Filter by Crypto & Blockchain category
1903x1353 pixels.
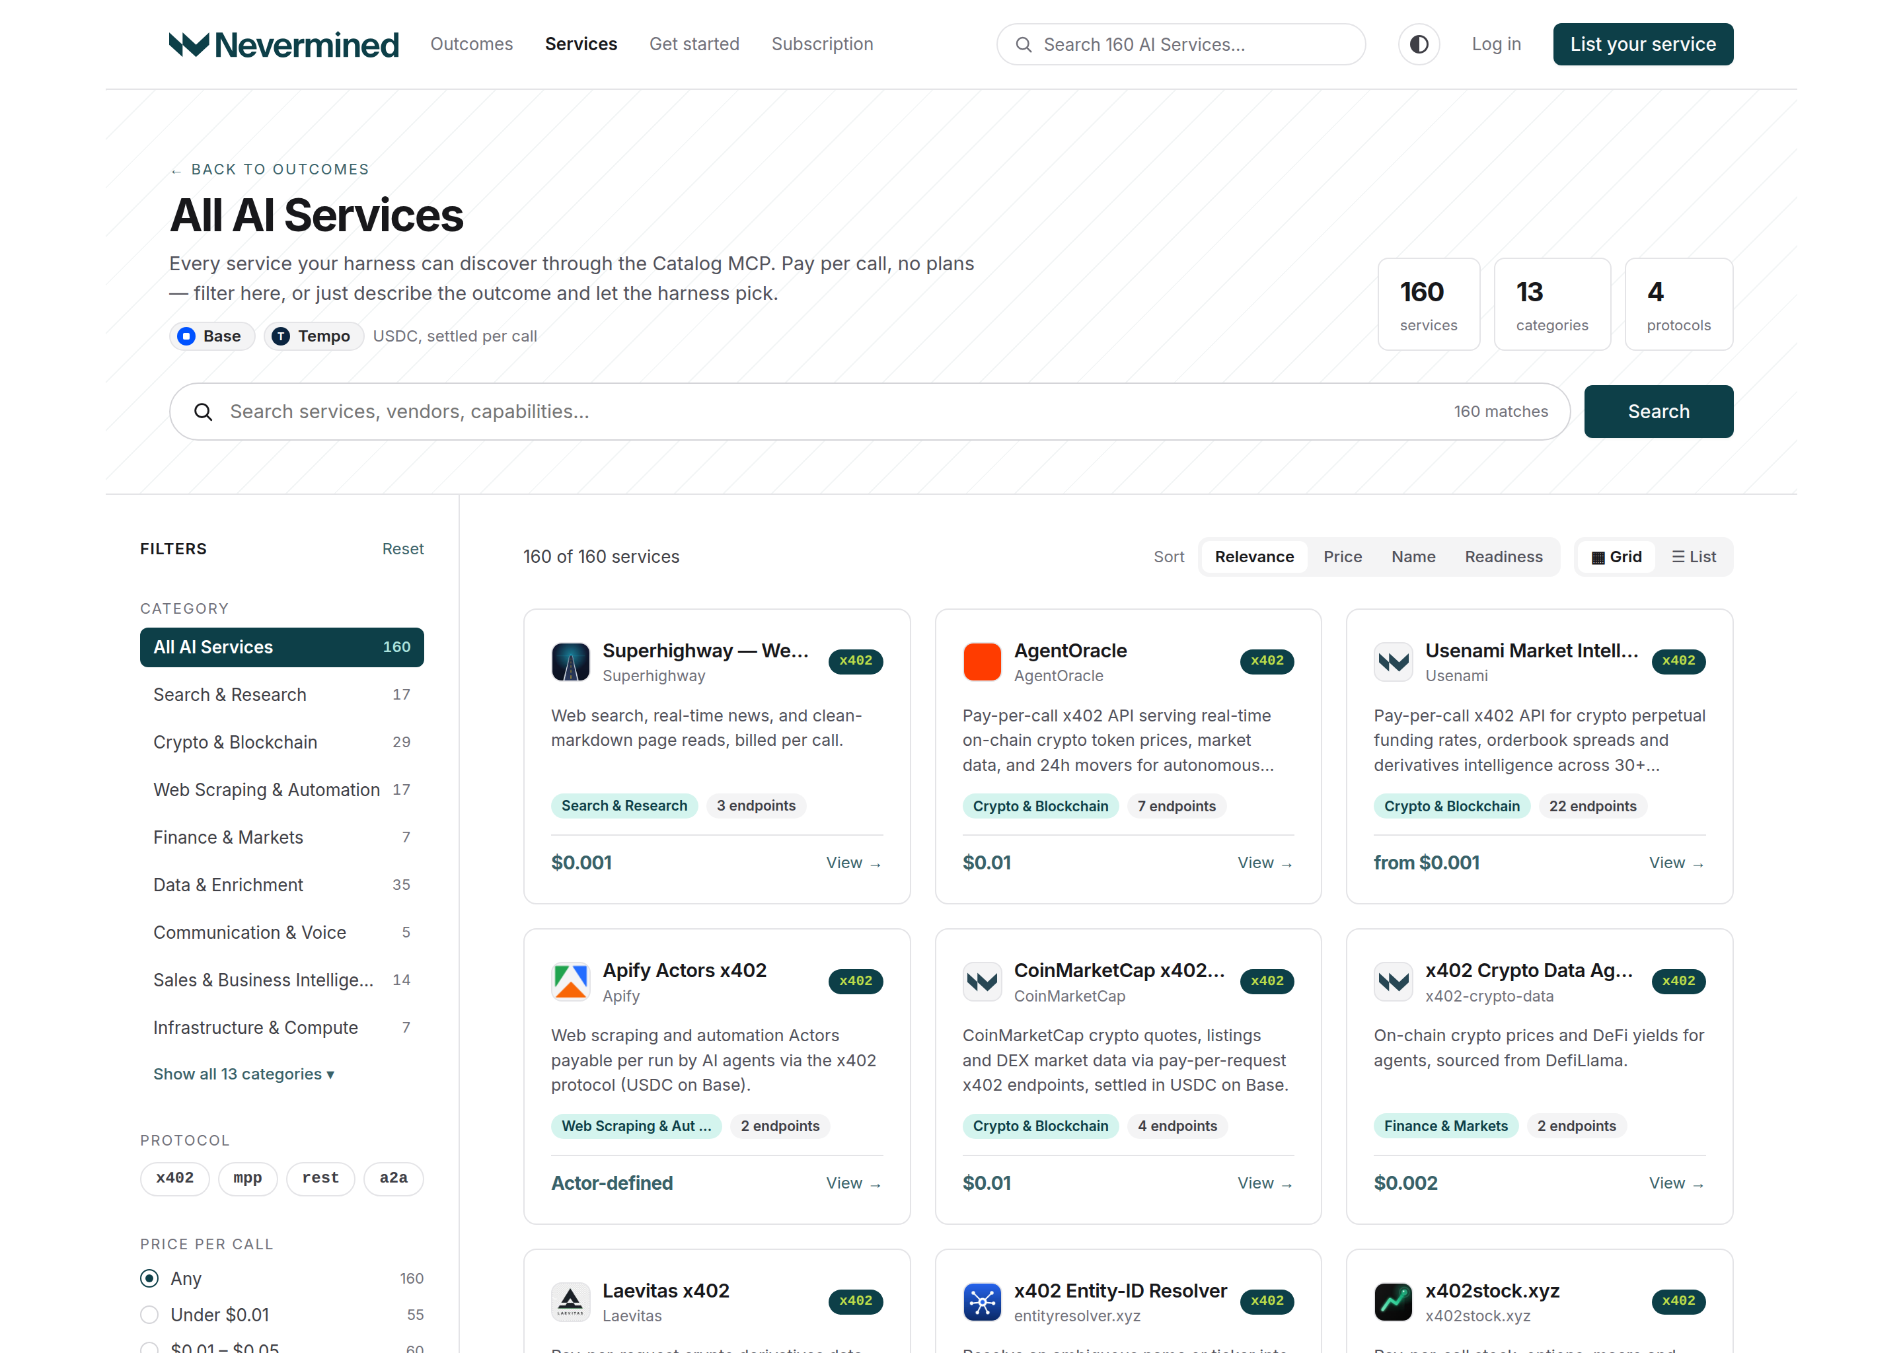(x=281, y=743)
